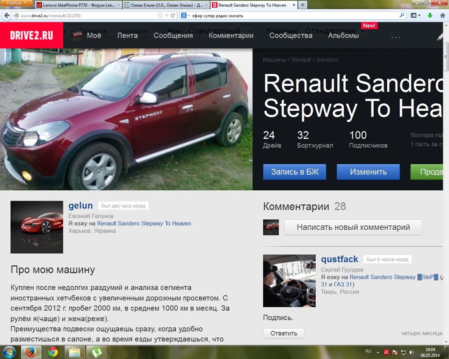Open Сообщения in the top navigation
The image size is (449, 359).
[x=173, y=35]
